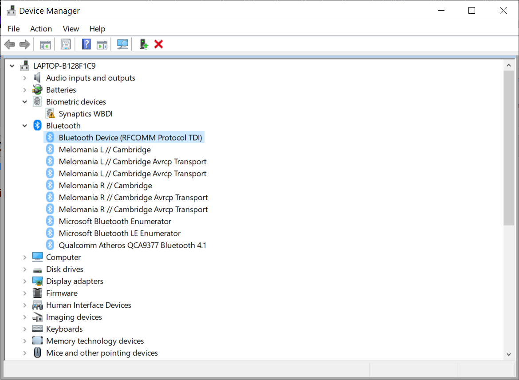Viewport: 519px width, 380px height.
Task: Click the Keyboards category icon
Action: click(x=37, y=329)
